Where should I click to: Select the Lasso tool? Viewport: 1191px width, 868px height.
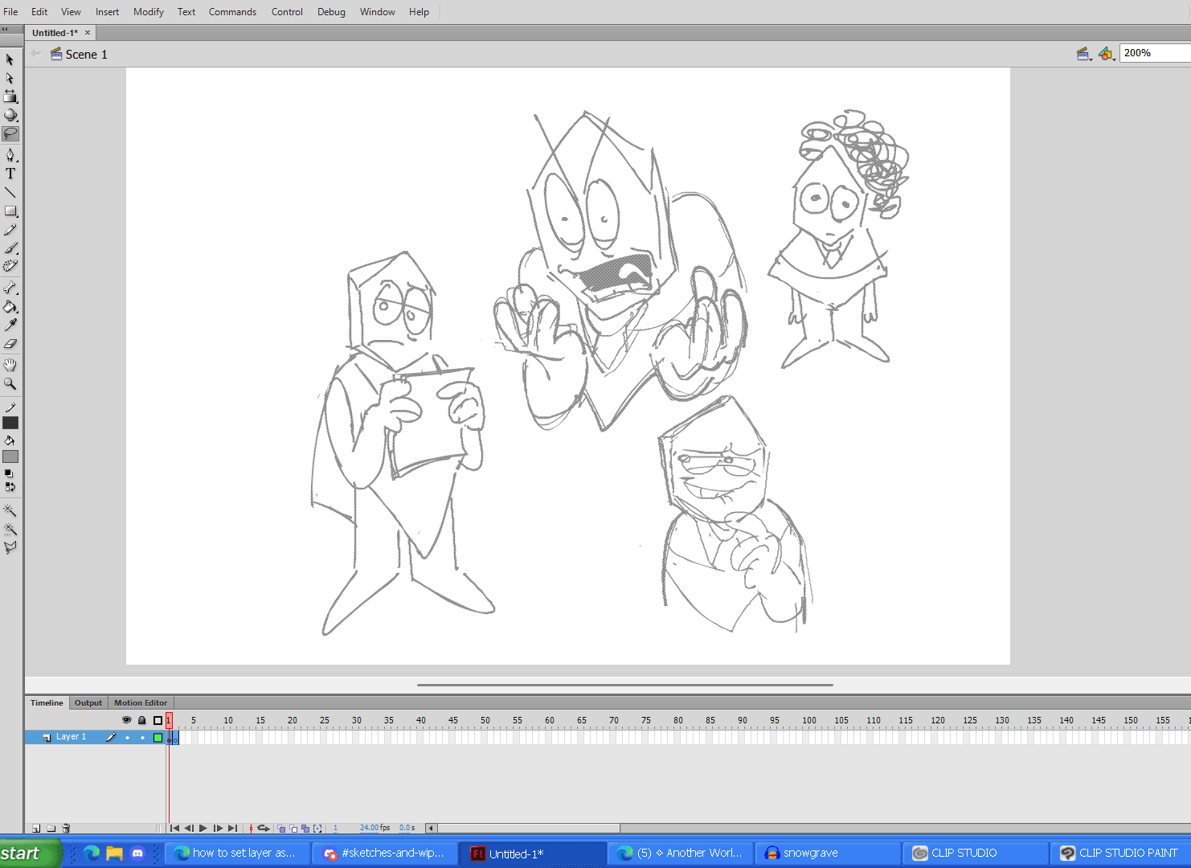click(x=10, y=134)
